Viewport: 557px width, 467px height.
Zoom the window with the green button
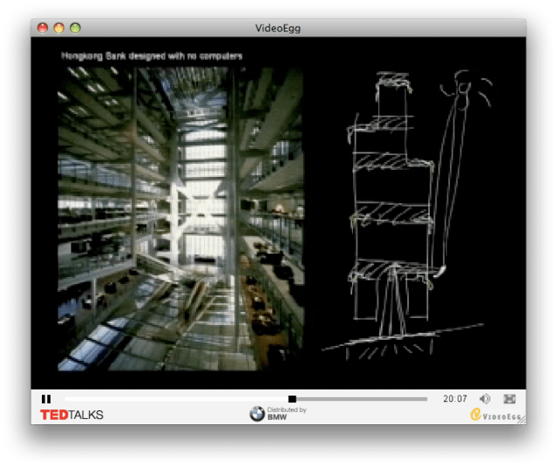click(75, 28)
